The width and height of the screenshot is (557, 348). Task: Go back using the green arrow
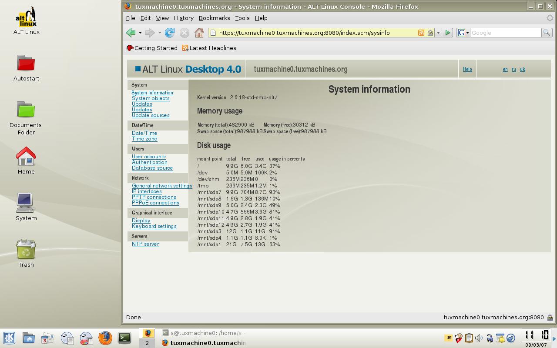(131, 33)
